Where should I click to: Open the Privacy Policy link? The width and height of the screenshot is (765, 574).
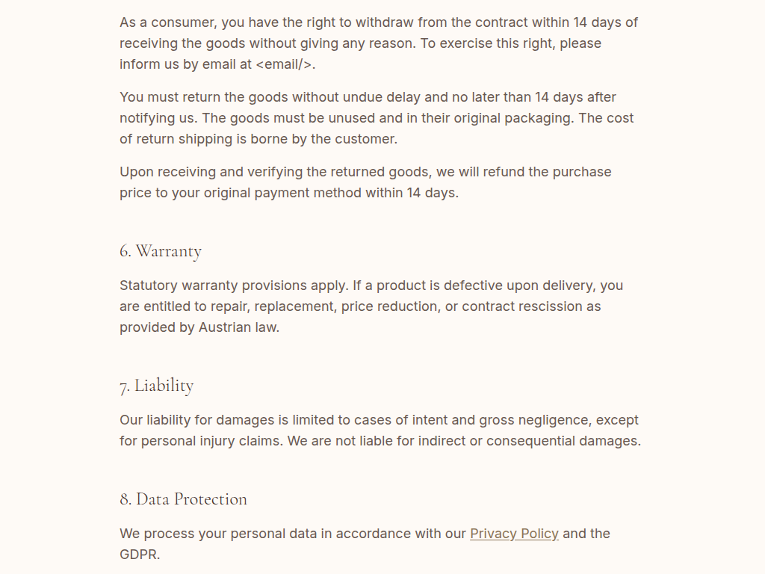(514, 534)
